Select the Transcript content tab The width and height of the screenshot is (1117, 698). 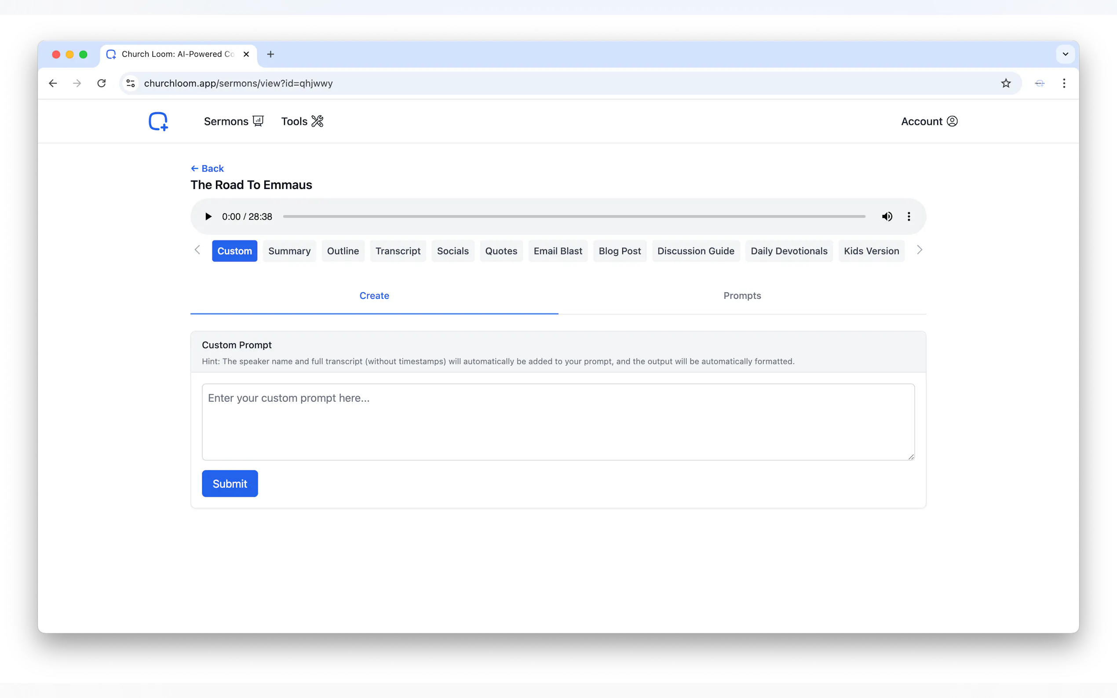pyautogui.click(x=398, y=251)
